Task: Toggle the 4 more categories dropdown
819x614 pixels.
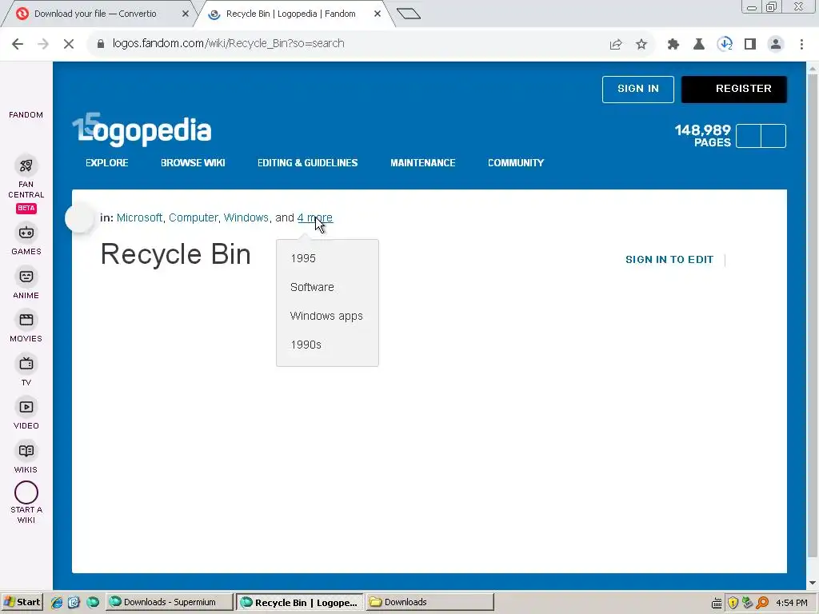Action: [315, 217]
